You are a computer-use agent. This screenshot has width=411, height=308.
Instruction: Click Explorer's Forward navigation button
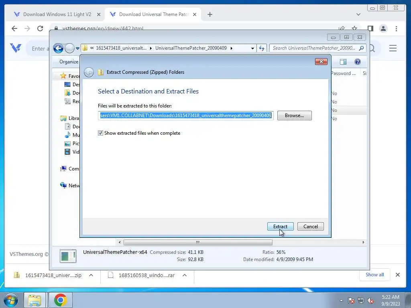click(x=69, y=48)
